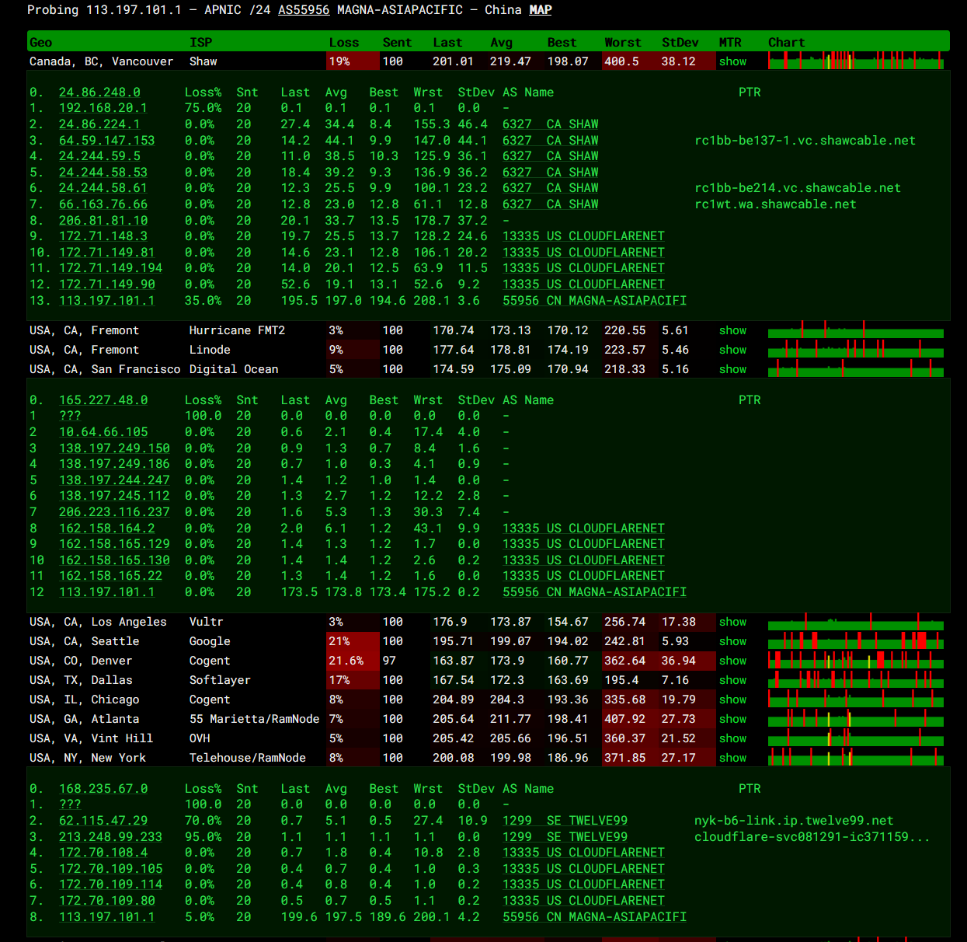Click the StDev column header
This screenshot has height=942, width=967.
click(x=680, y=43)
